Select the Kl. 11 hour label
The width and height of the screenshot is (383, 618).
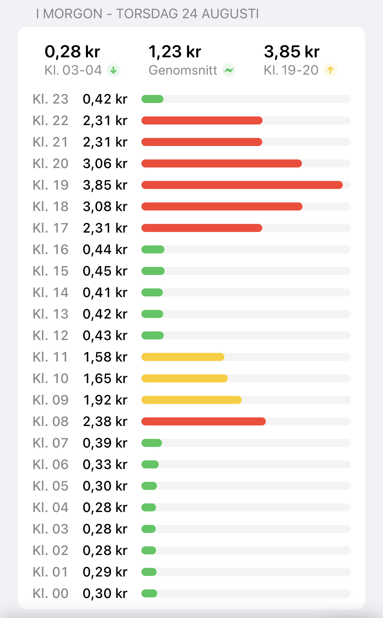tap(51, 357)
